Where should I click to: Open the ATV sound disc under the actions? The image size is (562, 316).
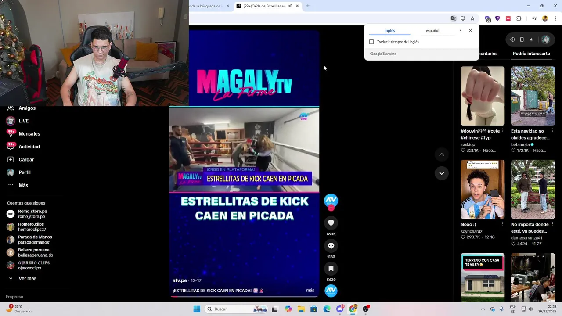(331, 291)
